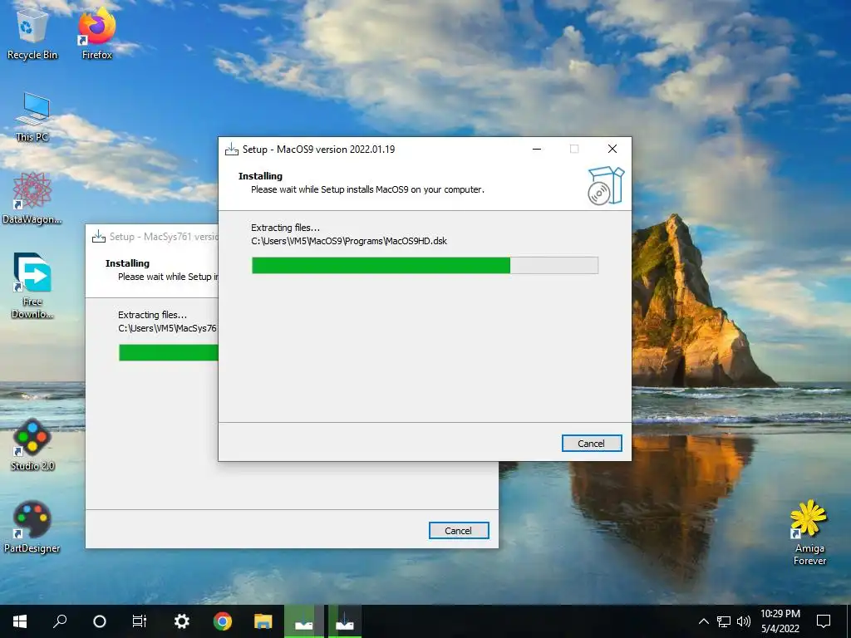Open Settings gear on taskbar
Image resolution: width=851 pixels, height=638 pixels.
point(181,621)
